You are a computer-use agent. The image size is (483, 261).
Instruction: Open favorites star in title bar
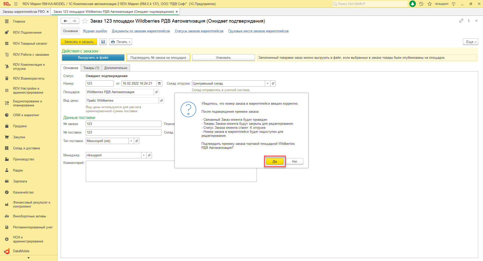430,4
